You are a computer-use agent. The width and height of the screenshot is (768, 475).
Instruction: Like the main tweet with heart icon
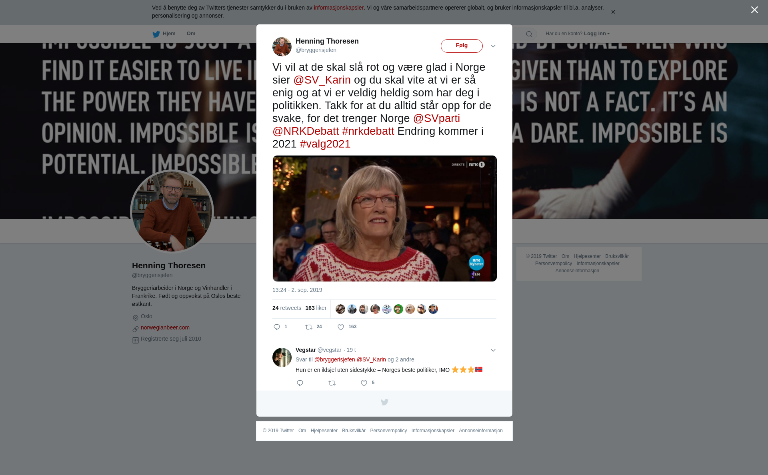pos(341,327)
